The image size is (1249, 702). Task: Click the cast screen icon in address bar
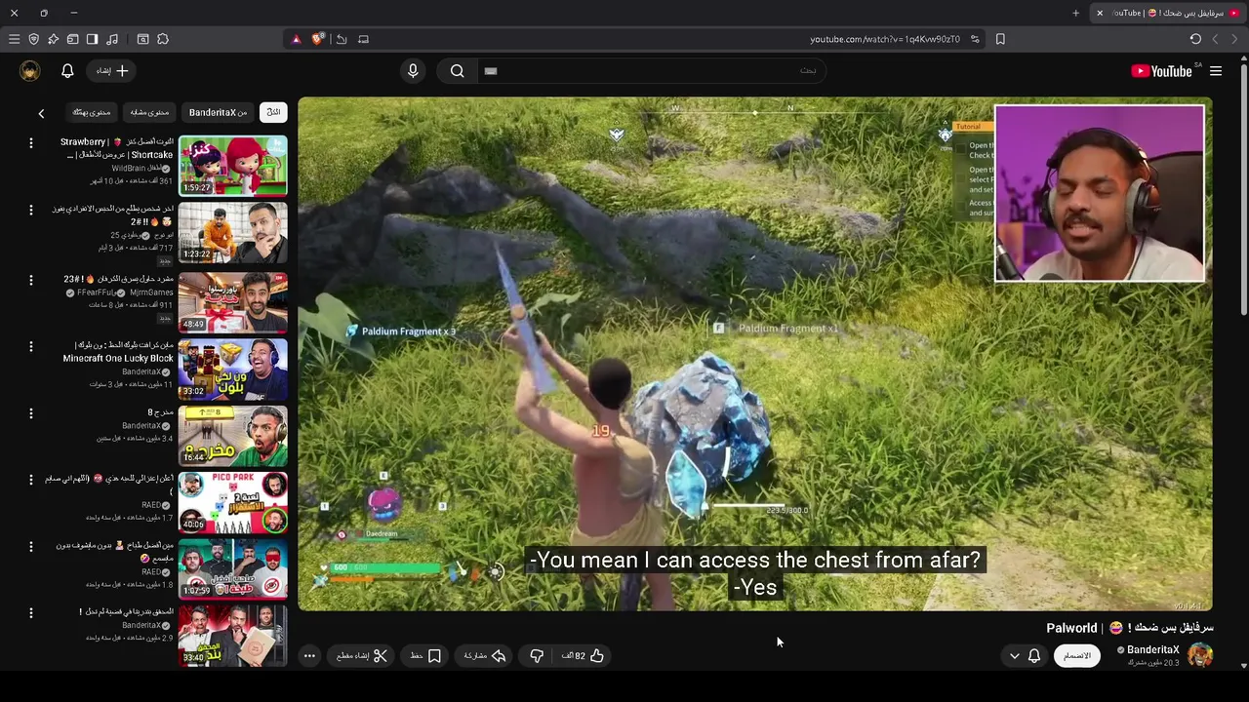[364, 39]
